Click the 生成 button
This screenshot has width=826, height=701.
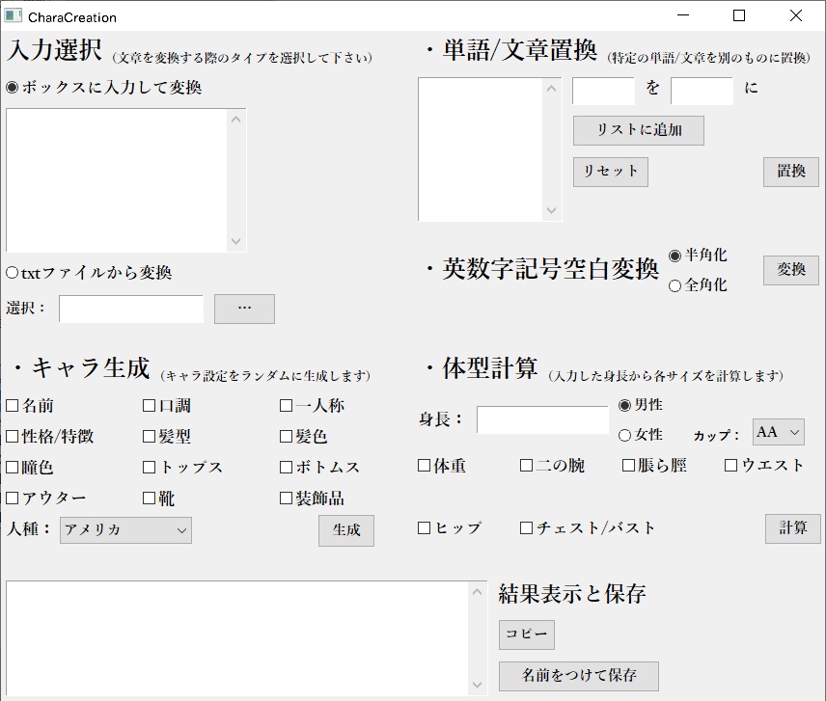click(x=346, y=530)
